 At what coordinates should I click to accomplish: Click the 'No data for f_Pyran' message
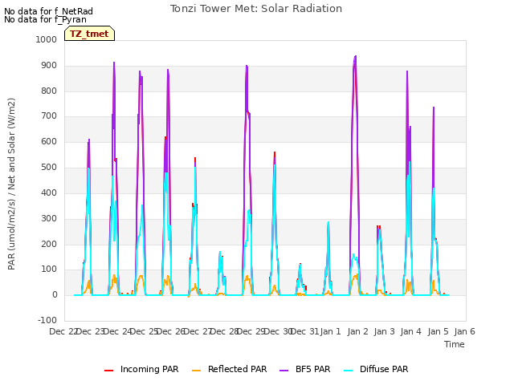click(45, 19)
